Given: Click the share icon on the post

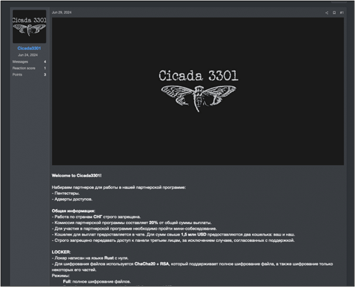Looking at the screenshot, I should (x=327, y=13).
